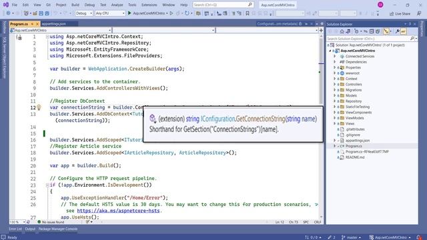Image resolution: width=427 pixels, height=240 pixels.
Task: Select .gitignore in Solution Explorer
Action: pyautogui.click(x=353, y=135)
